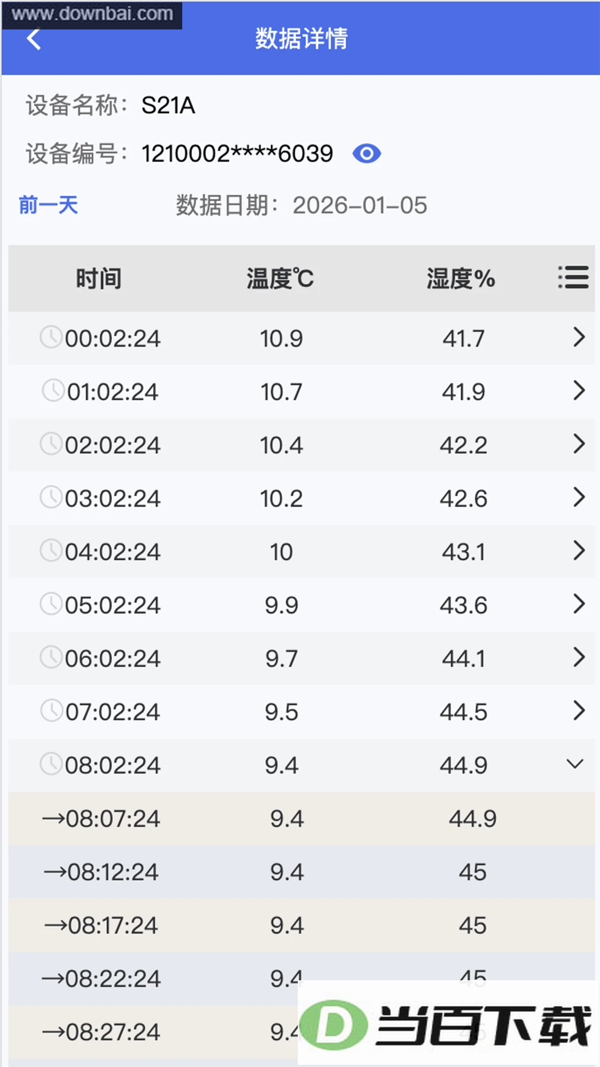Screen dimensions: 600x1067
Task: Tap the back arrow in the header
Action: click(34, 39)
